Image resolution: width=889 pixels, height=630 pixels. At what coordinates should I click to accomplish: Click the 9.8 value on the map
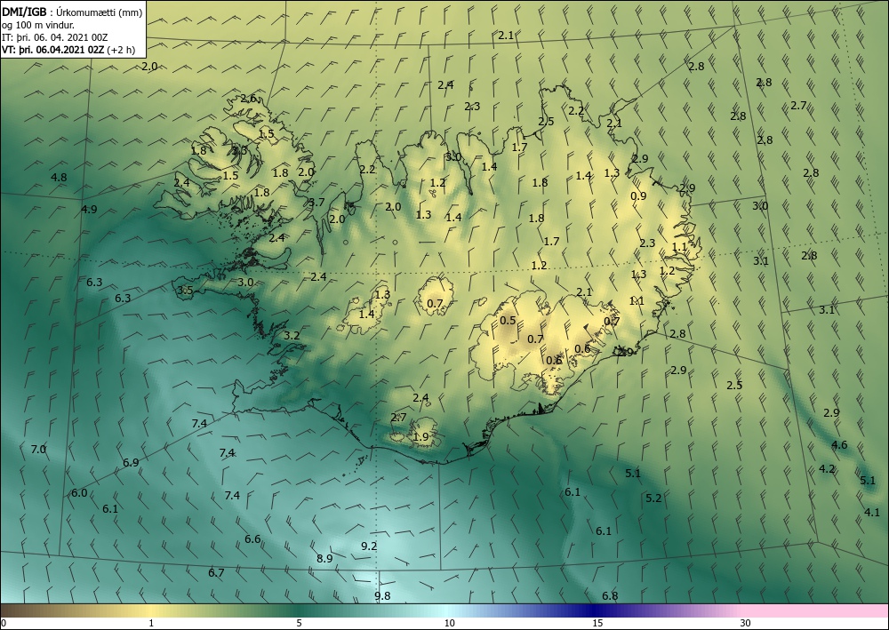point(382,595)
